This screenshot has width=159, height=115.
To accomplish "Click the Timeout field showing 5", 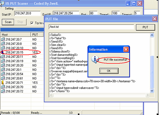I will (x=137, y=13).
